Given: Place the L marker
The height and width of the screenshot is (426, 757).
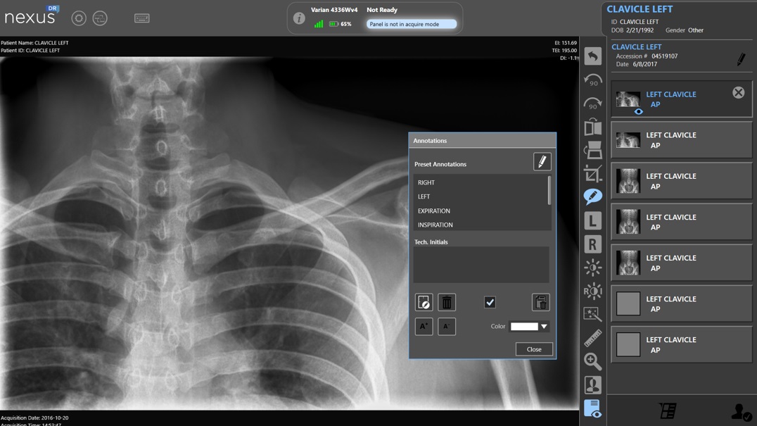Looking at the screenshot, I should click(x=593, y=220).
